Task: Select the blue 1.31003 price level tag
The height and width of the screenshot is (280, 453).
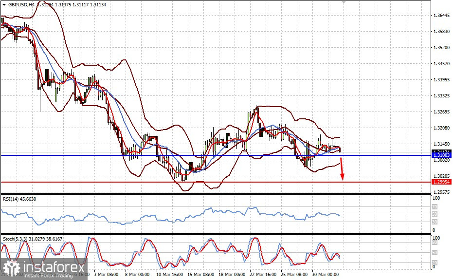Action: tap(442, 155)
